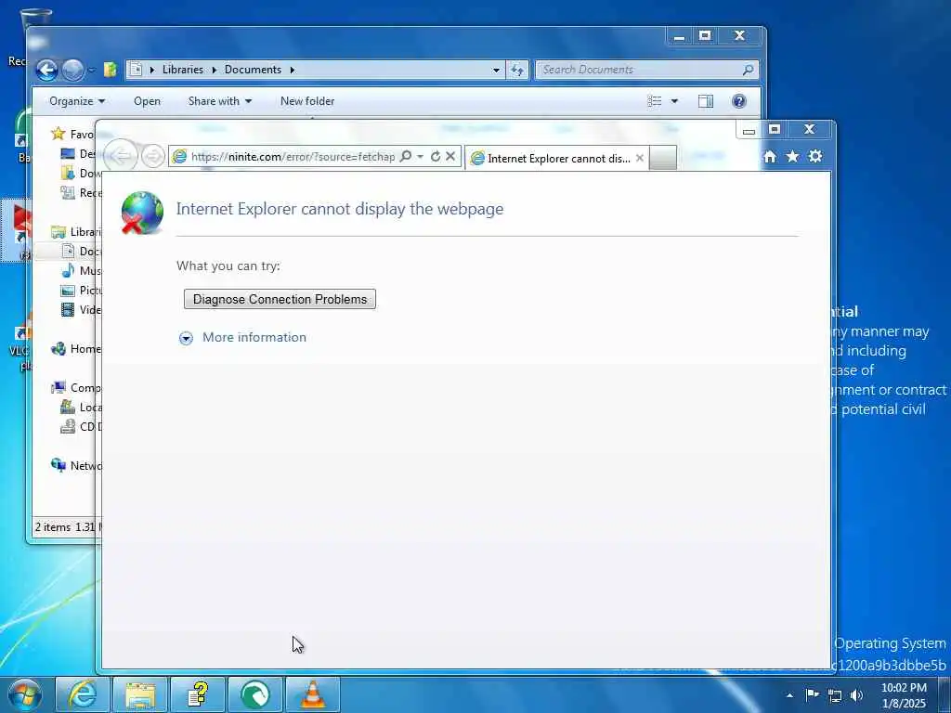This screenshot has width=951, height=713.
Task: Select Recent Places in navigation pane
Action: tap(80, 192)
